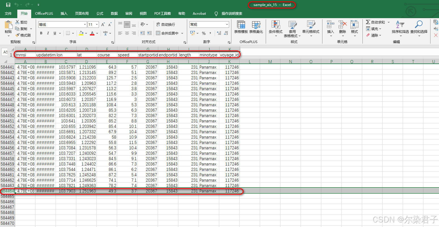Click the wén phonetic guide icon
Image resolution: width=439 pixels, height=227 pixels.
tap(105, 33)
